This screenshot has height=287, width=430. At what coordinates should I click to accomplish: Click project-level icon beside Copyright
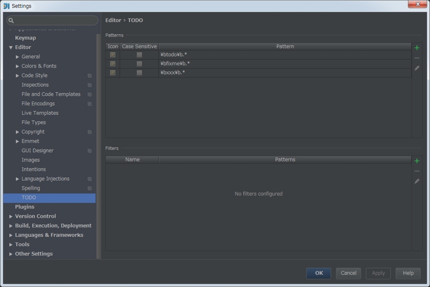point(89,132)
